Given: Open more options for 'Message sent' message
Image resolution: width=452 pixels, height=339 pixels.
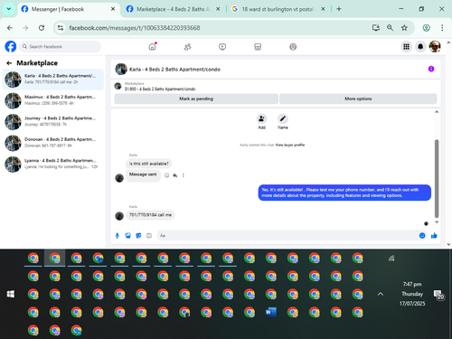Looking at the screenshot, I should pos(184,175).
